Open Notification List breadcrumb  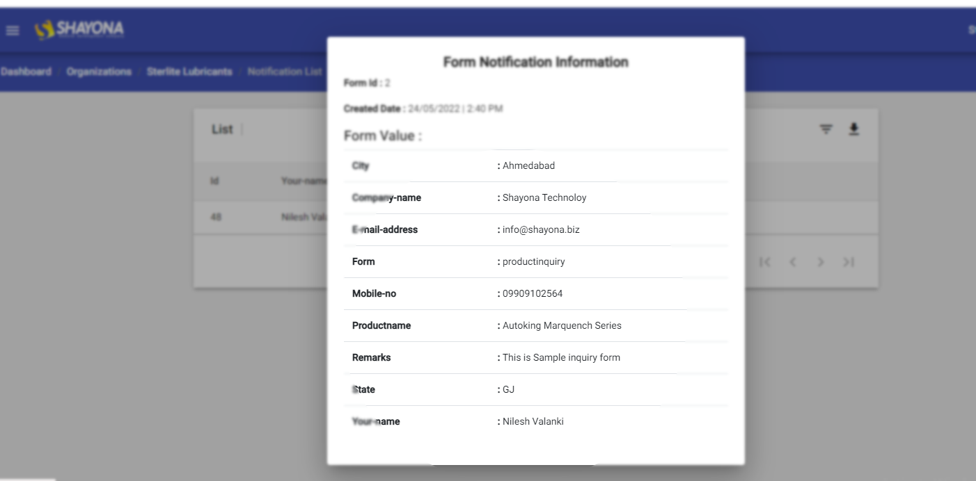tap(285, 72)
